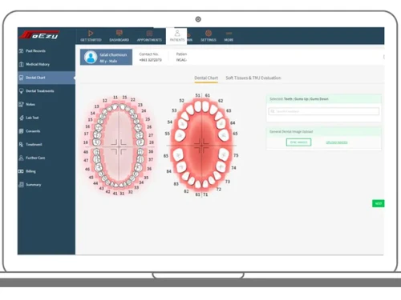This screenshot has height=300, width=401.
Task: Select tooth 63 on the child chart
Action: (x=219, y=116)
